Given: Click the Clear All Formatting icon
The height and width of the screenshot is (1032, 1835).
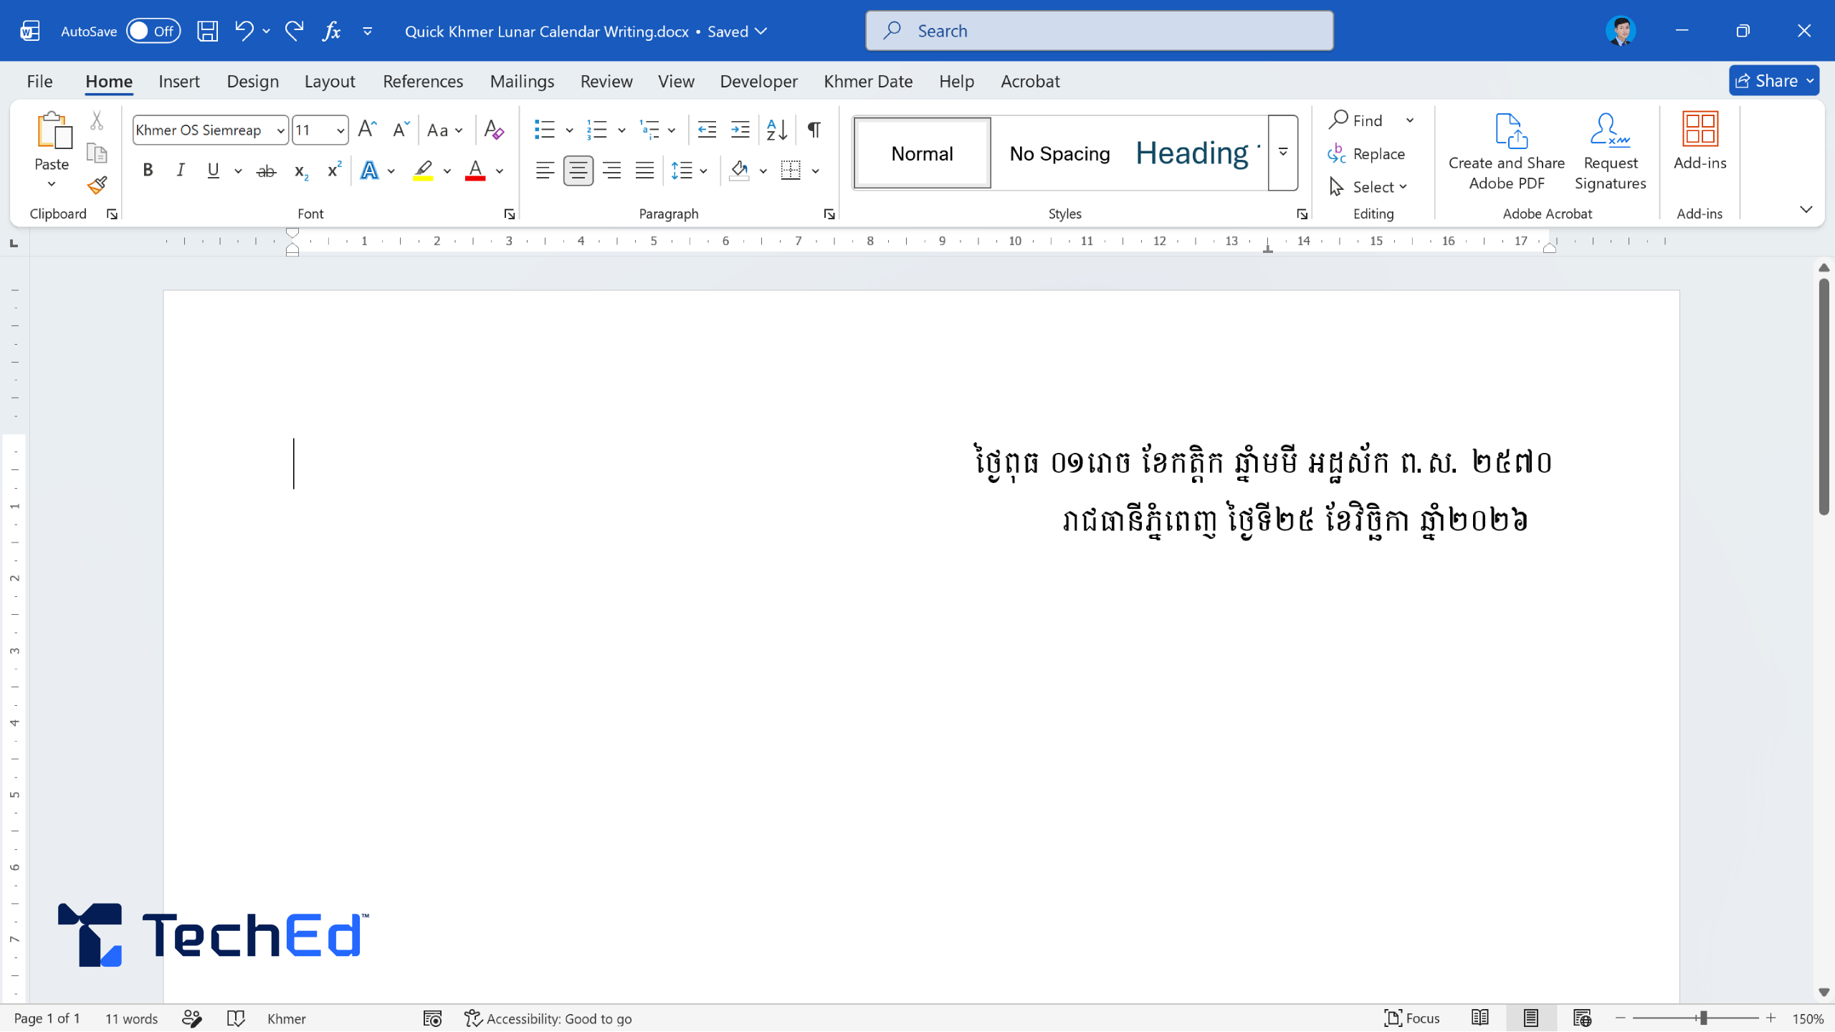Looking at the screenshot, I should [x=494, y=130].
